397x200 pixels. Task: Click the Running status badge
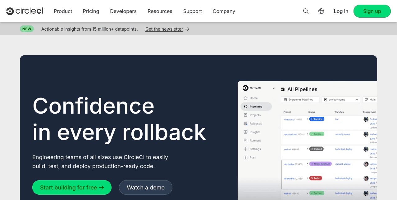tap(317, 119)
